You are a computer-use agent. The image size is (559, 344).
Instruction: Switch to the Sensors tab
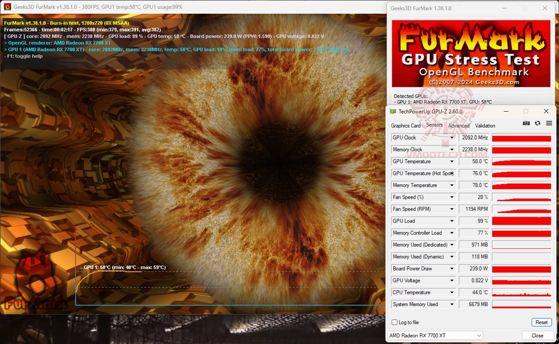tap(435, 125)
